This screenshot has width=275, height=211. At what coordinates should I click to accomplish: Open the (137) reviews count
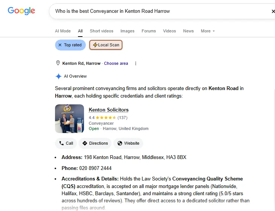pyautogui.click(x=122, y=118)
